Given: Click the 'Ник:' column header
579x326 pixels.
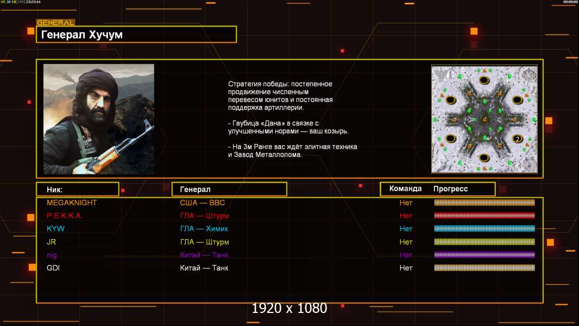Looking at the screenshot, I should [55, 190].
